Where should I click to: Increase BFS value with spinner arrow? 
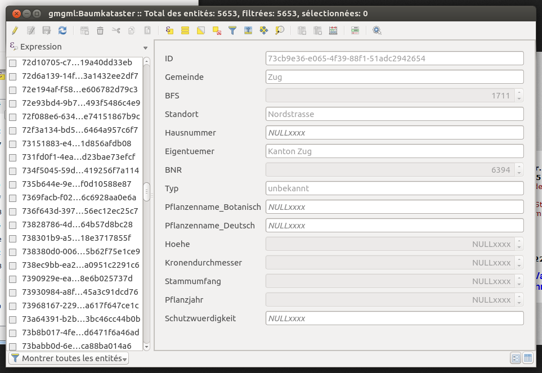point(518,93)
